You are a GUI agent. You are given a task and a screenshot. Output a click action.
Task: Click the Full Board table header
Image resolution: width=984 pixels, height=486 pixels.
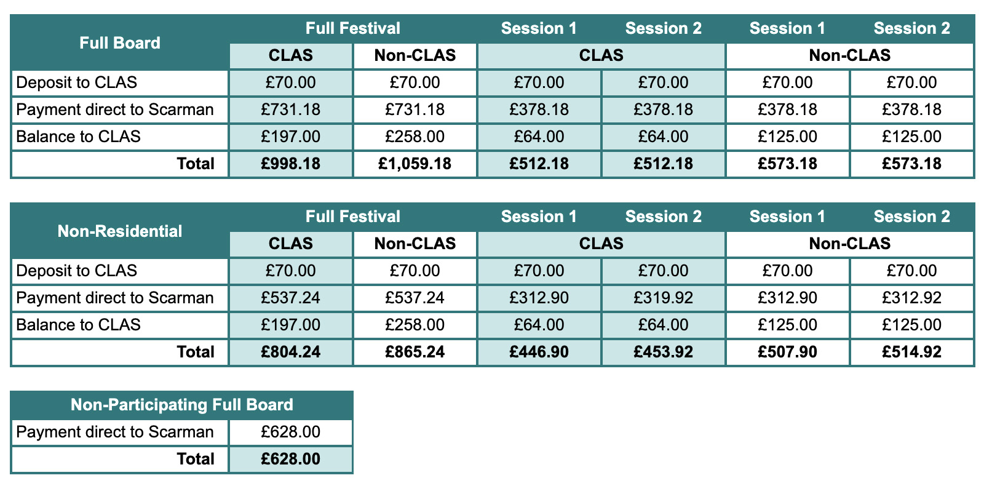pyautogui.click(x=120, y=43)
